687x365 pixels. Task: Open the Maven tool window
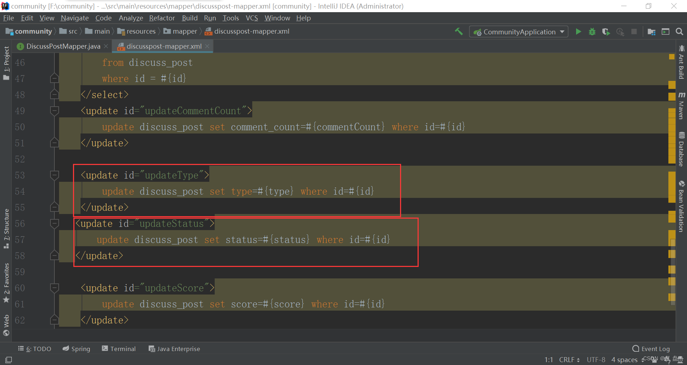681,105
